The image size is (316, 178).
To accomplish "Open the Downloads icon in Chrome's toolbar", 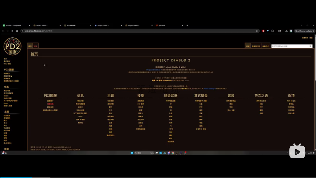I will [x=287, y=31].
